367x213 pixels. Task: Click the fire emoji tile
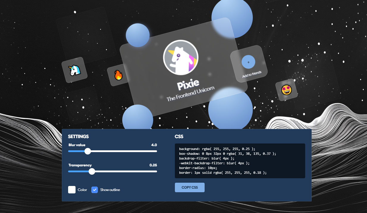pyautogui.click(x=118, y=75)
